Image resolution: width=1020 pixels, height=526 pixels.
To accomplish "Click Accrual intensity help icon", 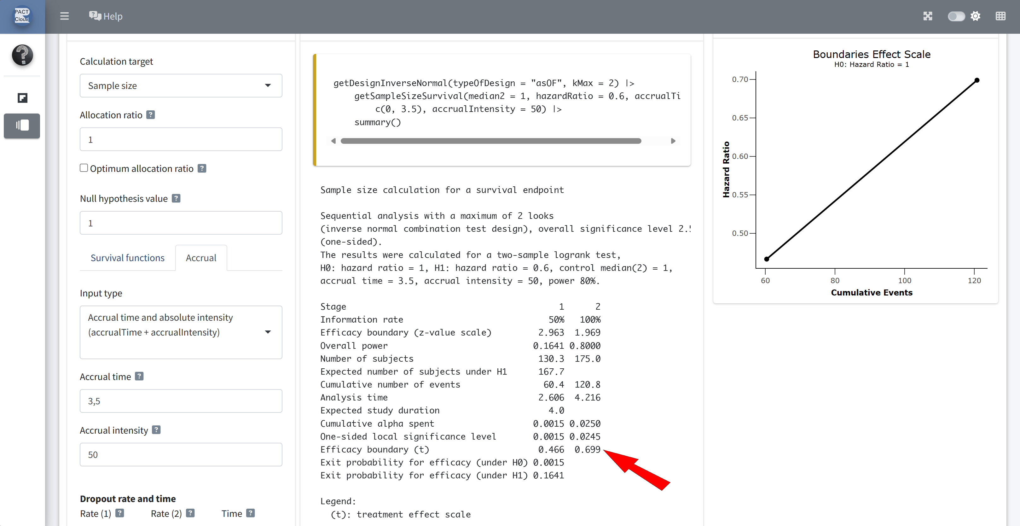I will tap(156, 430).
